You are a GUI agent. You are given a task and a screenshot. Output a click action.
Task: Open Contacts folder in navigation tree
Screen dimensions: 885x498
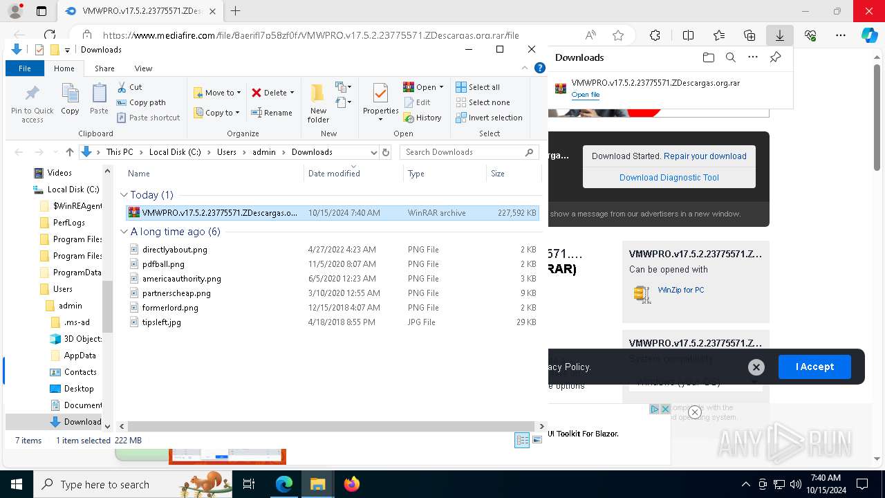pos(80,372)
